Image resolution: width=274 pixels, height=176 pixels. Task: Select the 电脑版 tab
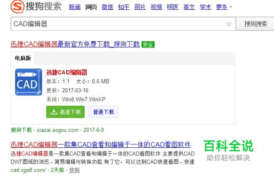pos(23,58)
